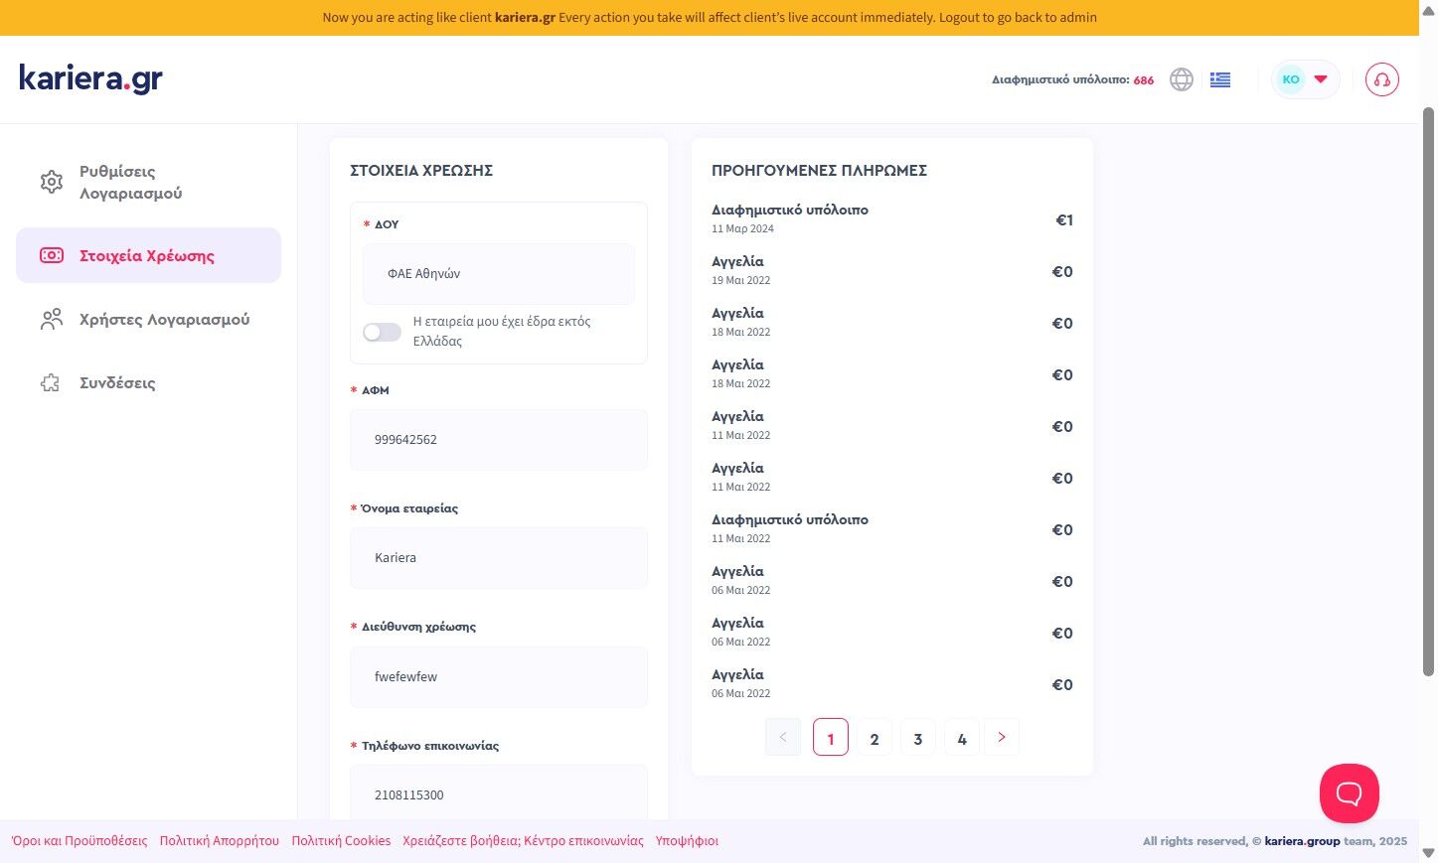
Task: Click the gear icon for Ρυθμίσεις Λογαριασμού
Action: 51,182
